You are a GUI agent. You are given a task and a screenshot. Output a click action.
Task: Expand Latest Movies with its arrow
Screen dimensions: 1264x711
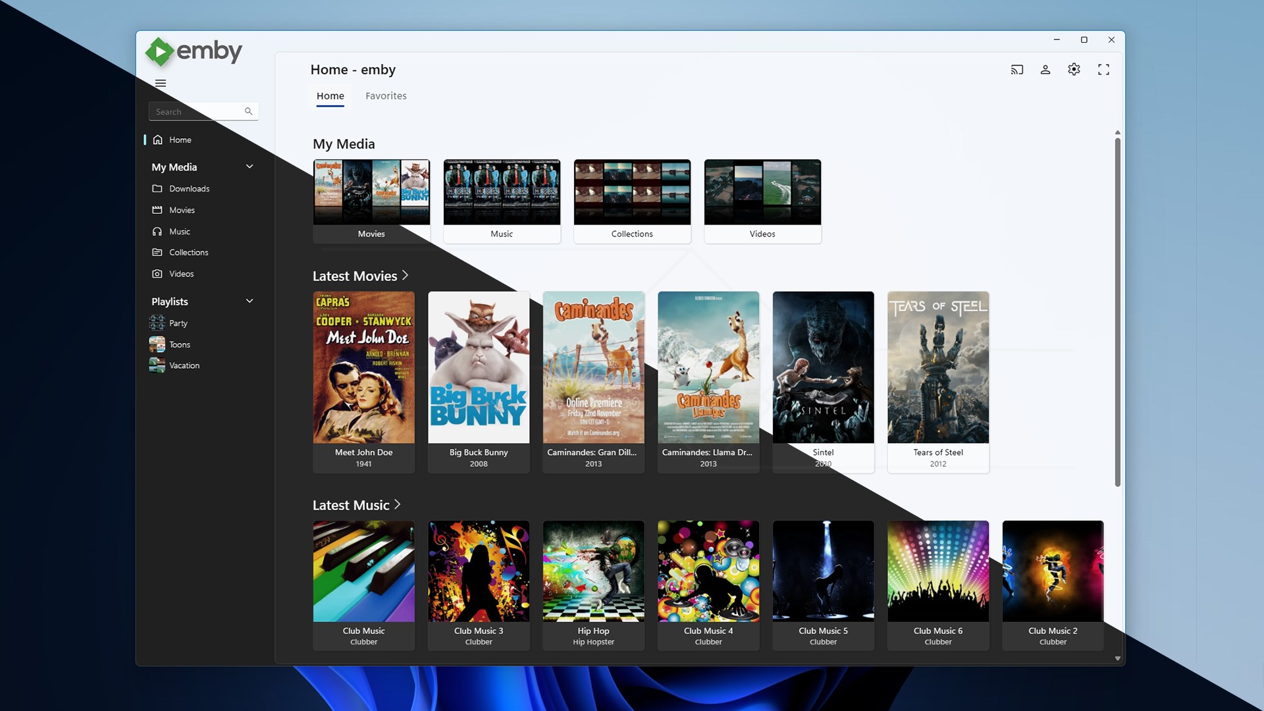click(404, 276)
